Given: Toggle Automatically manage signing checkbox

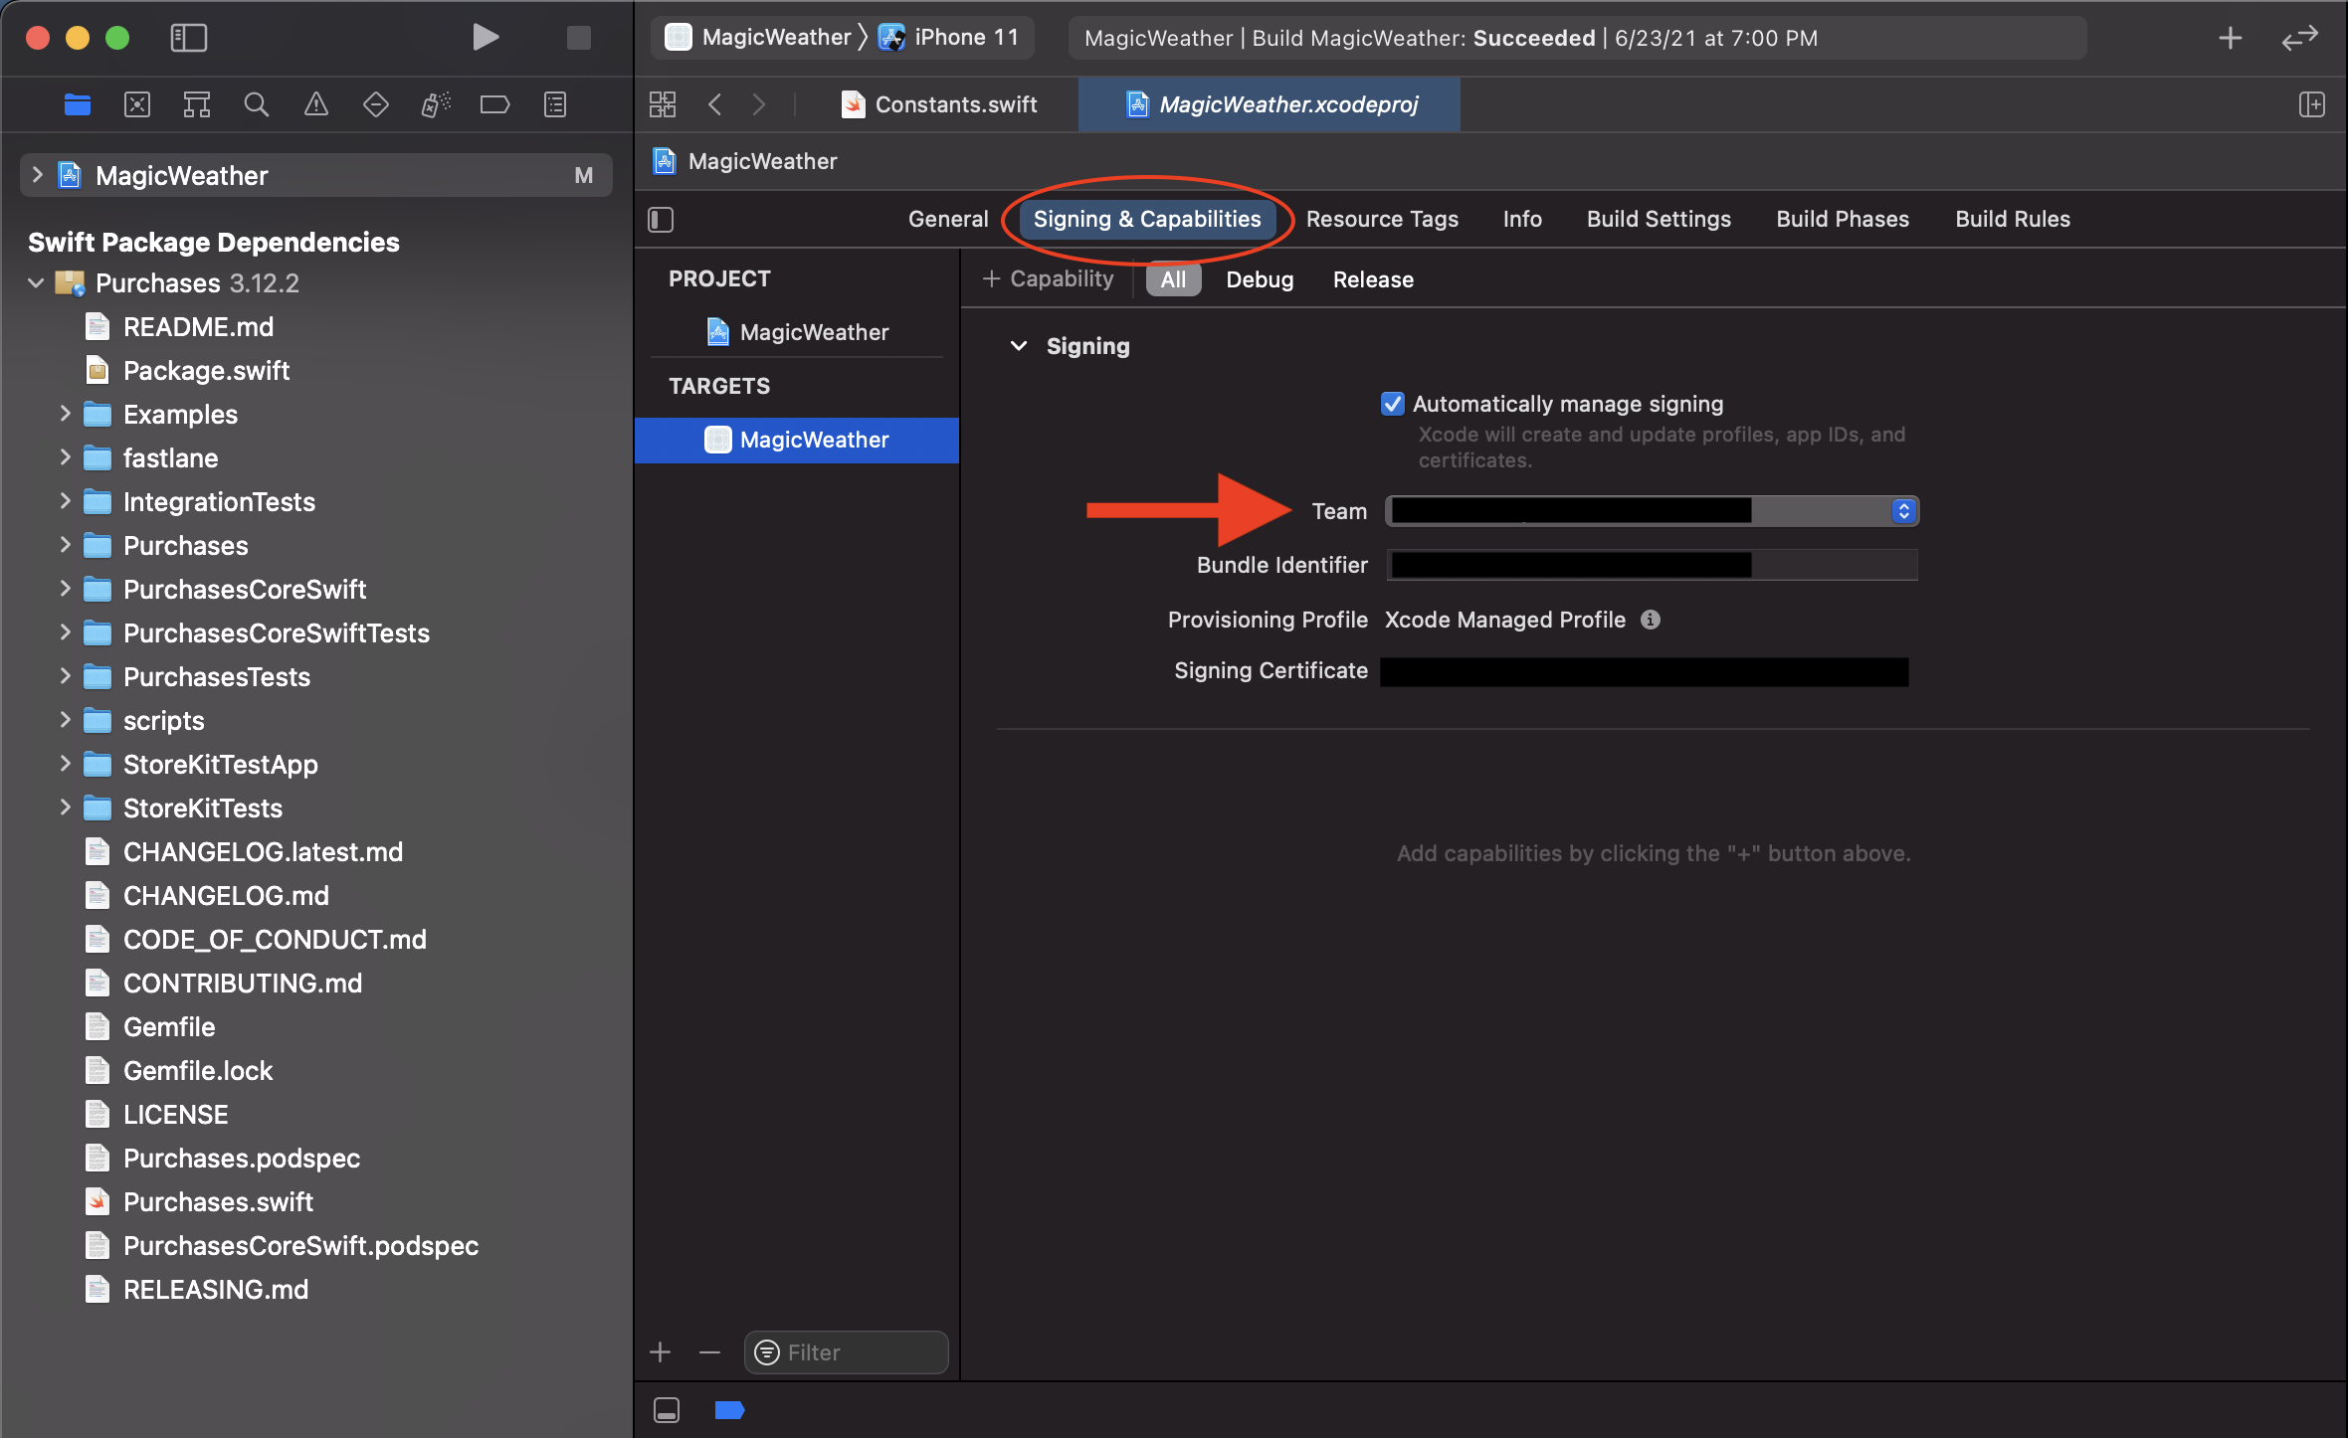Looking at the screenshot, I should (x=1392, y=404).
